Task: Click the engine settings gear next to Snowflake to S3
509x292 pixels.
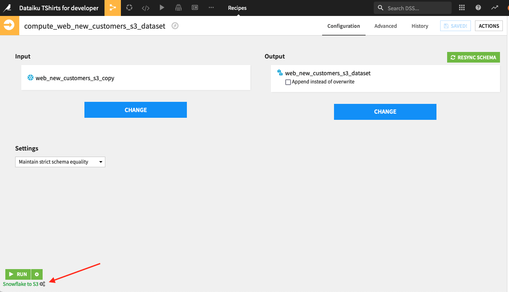Action: [41, 283]
